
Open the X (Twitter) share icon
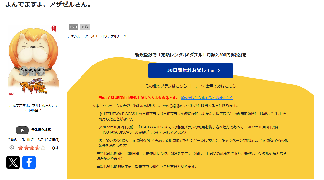[x=13, y=162]
